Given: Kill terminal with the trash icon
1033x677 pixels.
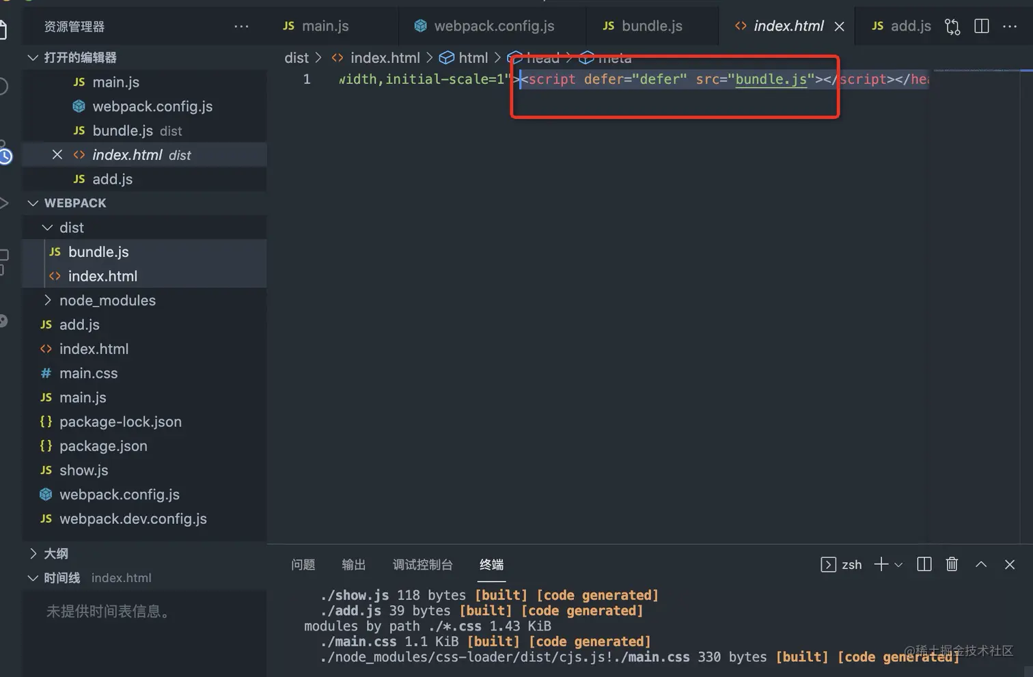Looking at the screenshot, I should click(952, 564).
